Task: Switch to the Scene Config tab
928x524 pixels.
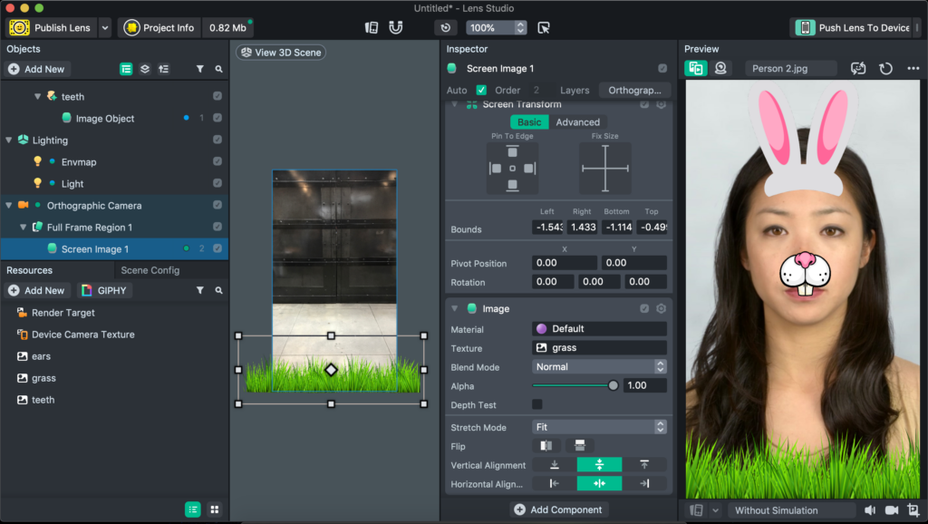Action: pyautogui.click(x=150, y=270)
